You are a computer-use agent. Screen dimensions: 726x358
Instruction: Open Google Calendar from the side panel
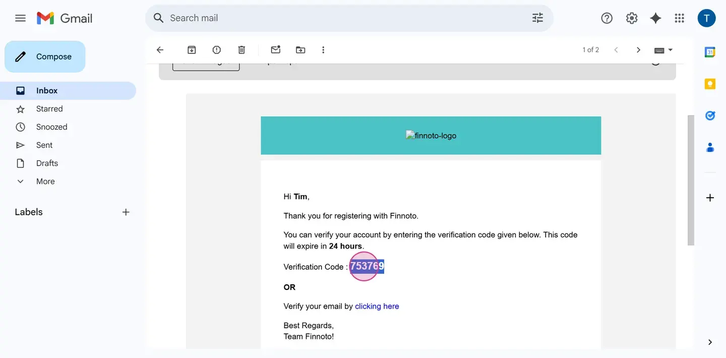(710, 52)
